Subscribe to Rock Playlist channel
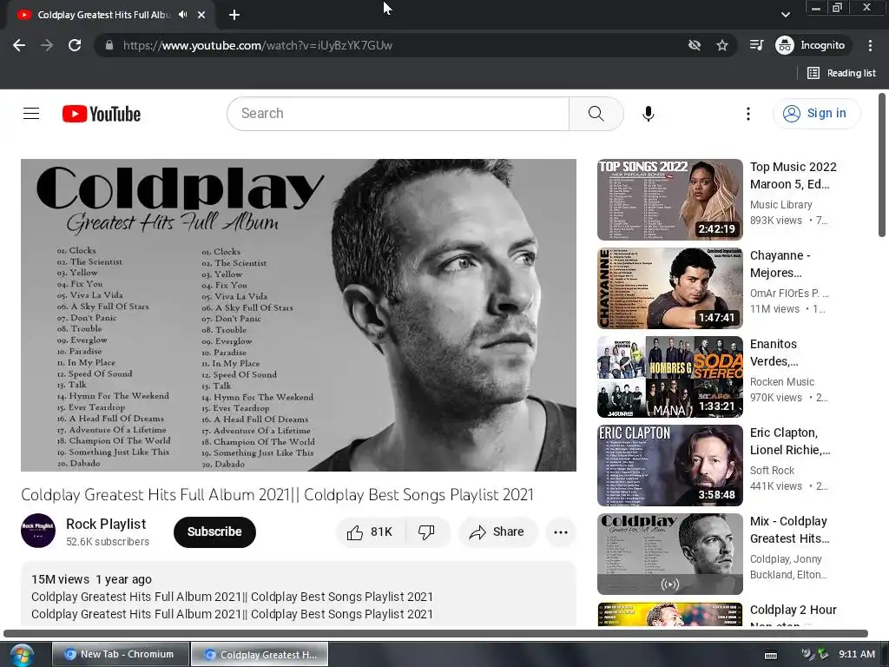The height and width of the screenshot is (667, 889). point(214,532)
